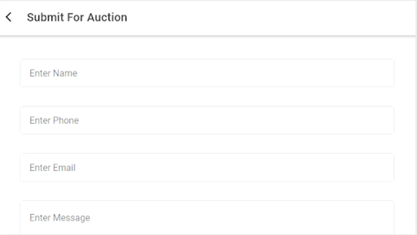Focus the message text area
The image size is (417, 235).
[207, 218]
